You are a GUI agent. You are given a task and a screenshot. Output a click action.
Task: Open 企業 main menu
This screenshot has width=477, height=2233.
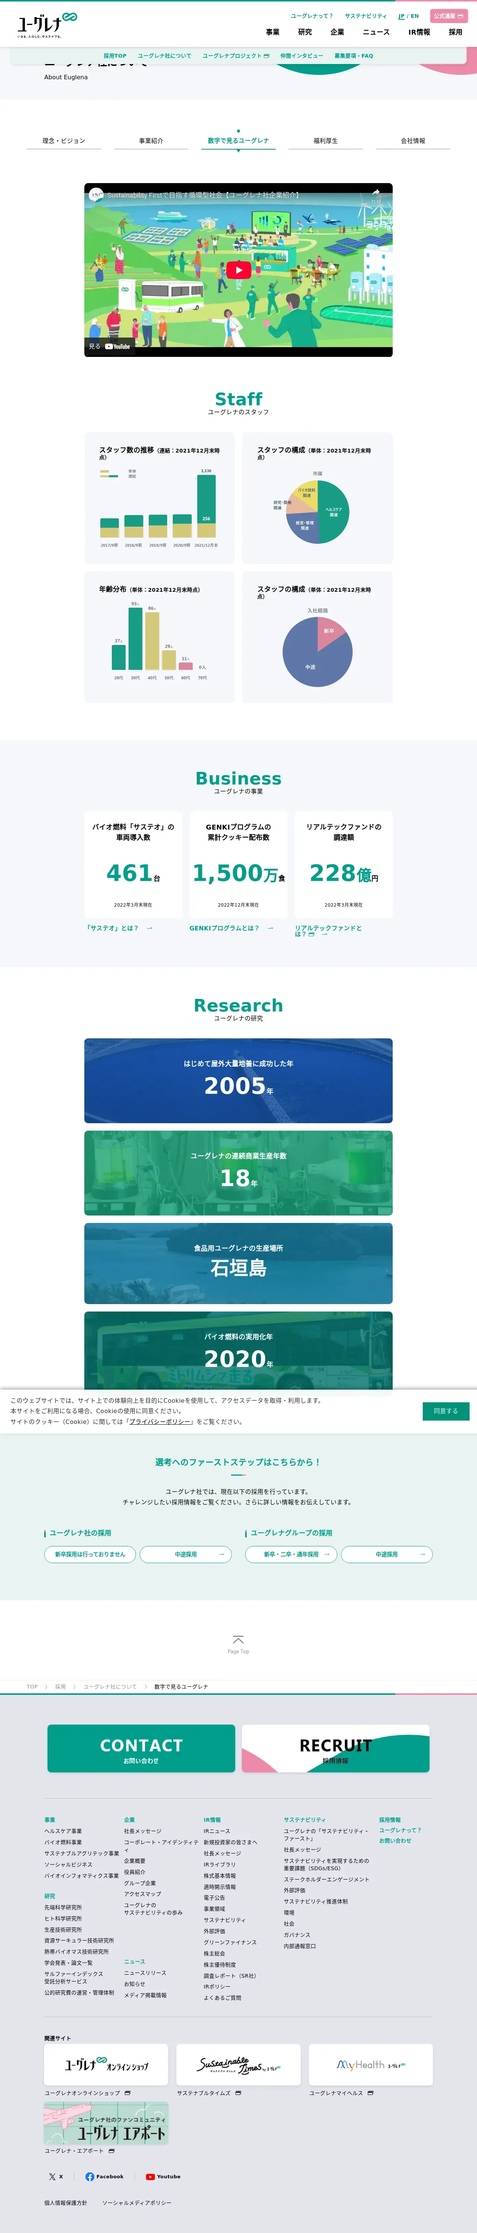337,32
